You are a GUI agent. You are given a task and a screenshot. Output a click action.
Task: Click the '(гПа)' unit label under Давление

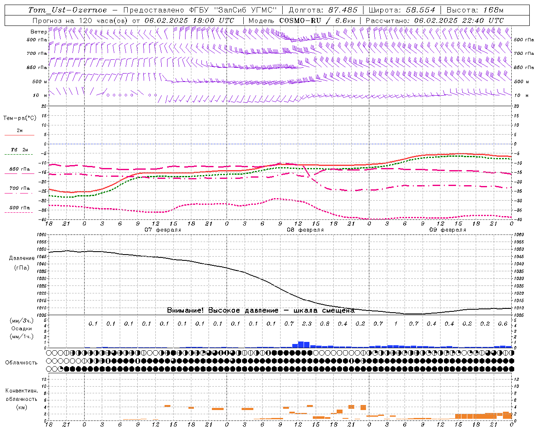click(x=22, y=268)
